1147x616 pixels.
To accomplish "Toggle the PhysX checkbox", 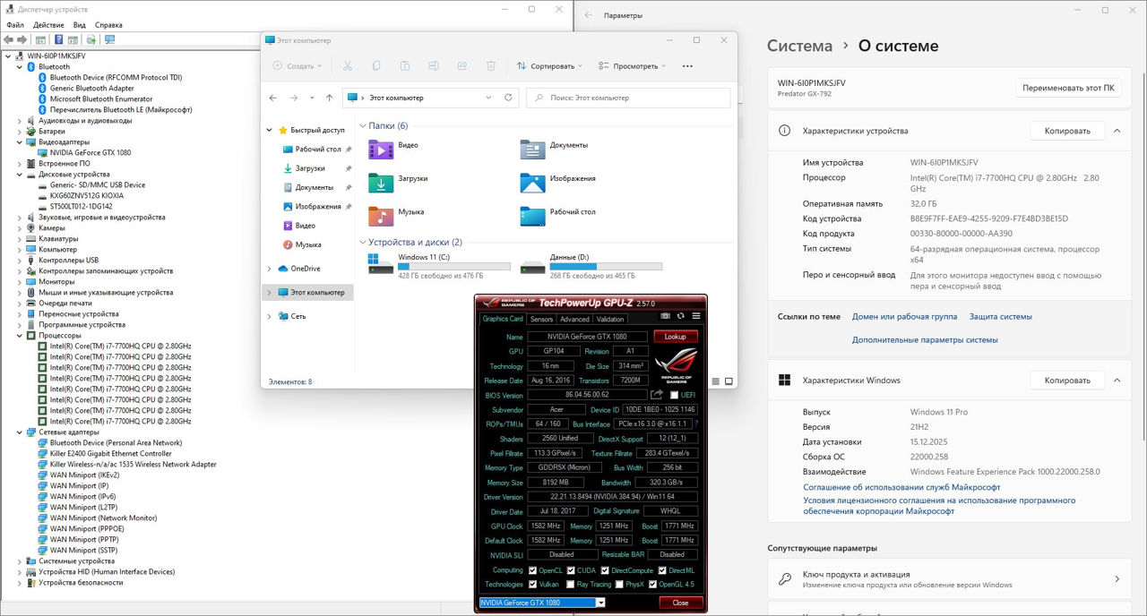I will click(x=618, y=585).
